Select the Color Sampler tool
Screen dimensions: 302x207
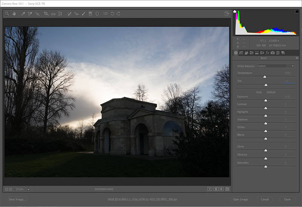(30, 14)
